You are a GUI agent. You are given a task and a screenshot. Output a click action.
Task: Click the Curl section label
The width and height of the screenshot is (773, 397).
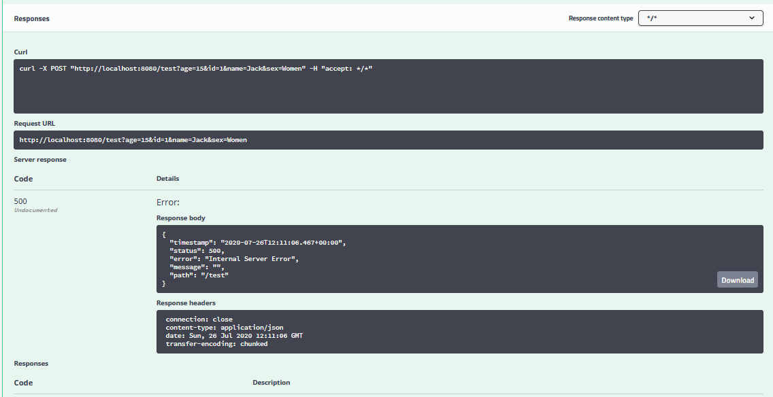click(20, 52)
